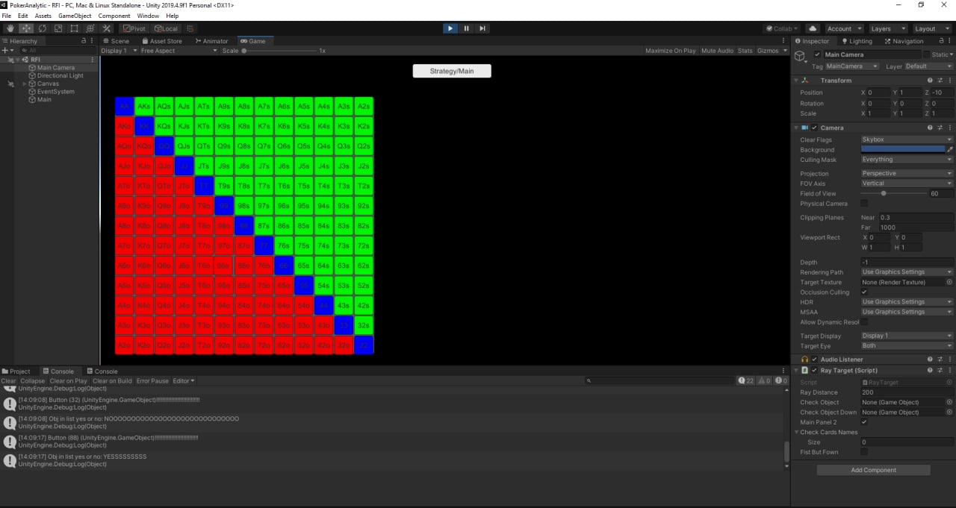Open Camera component options menu

tap(949, 128)
